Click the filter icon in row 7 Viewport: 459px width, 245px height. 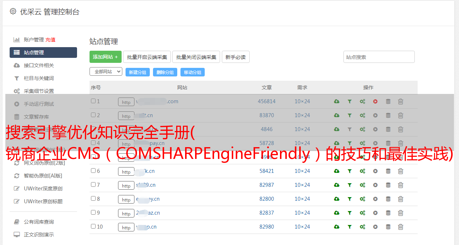click(x=350, y=185)
